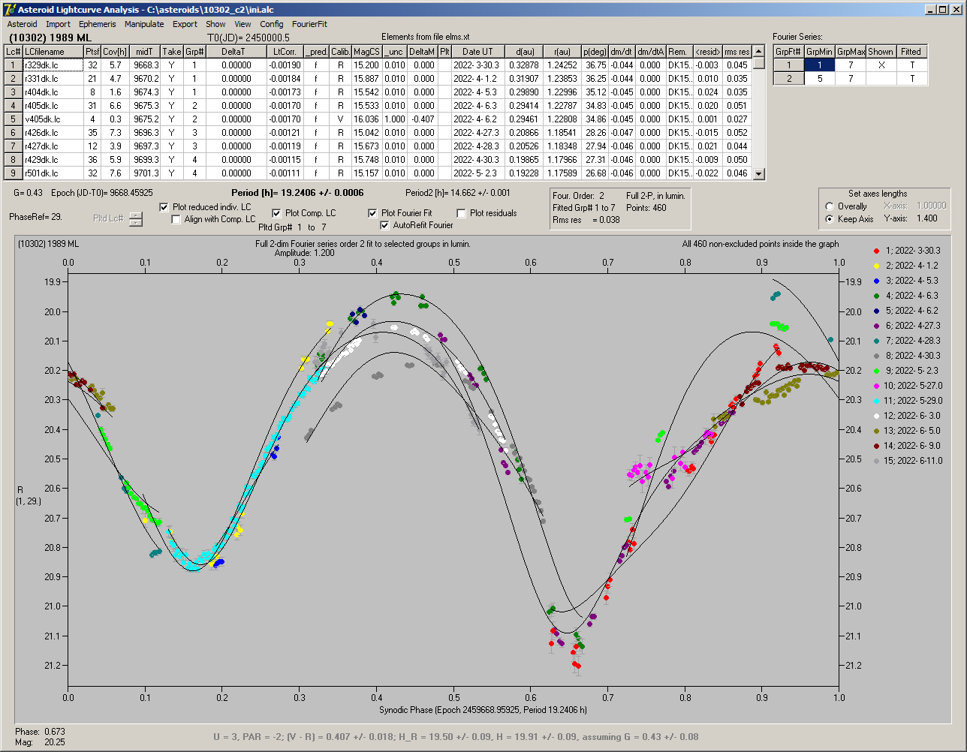
Task: Open the Export menu
Action: click(x=185, y=24)
